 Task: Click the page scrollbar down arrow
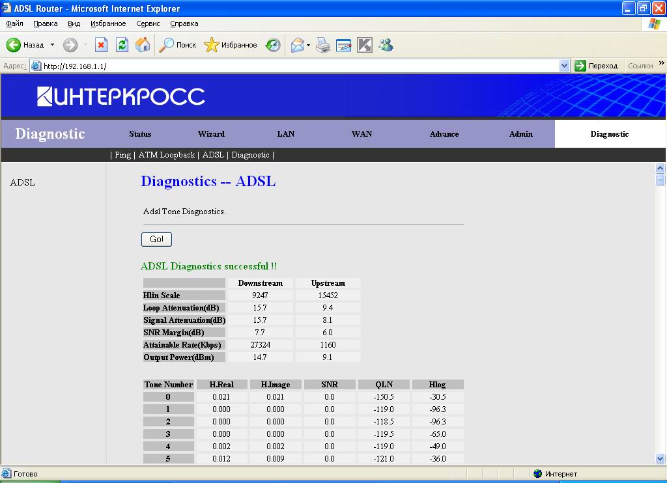(x=660, y=458)
